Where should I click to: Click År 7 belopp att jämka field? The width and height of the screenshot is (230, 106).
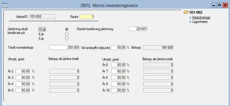click(158, 71)
